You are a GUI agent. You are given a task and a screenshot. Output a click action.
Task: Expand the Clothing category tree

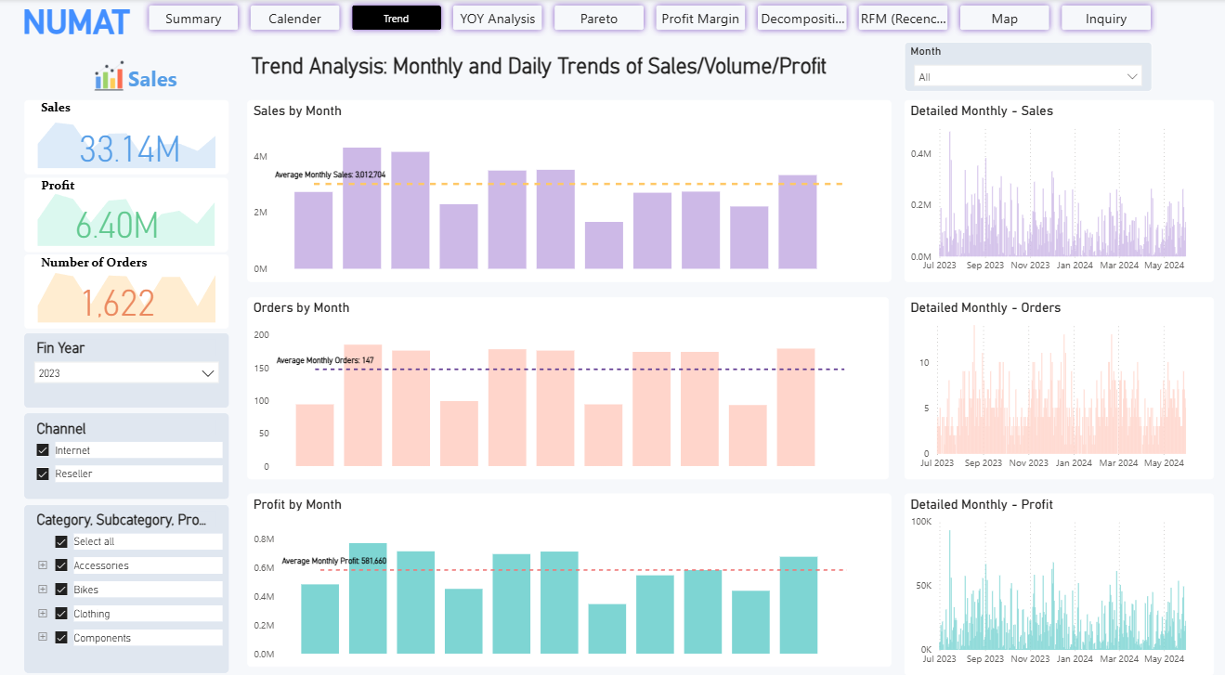pyautogui.click(x=42, y=614)
